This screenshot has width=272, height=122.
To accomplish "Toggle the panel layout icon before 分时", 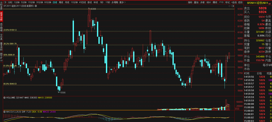I will coord(5,3).
